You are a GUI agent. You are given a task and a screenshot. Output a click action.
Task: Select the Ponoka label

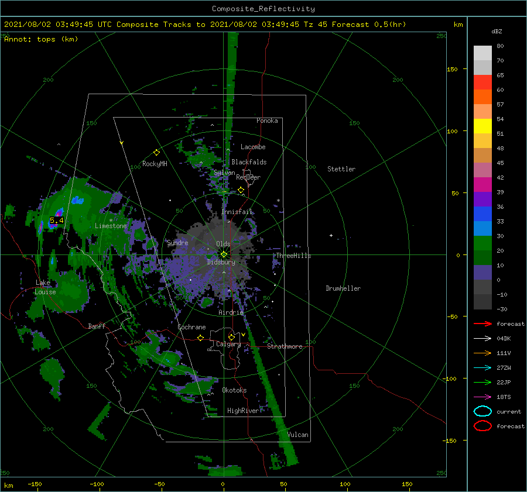pos(267,121)
